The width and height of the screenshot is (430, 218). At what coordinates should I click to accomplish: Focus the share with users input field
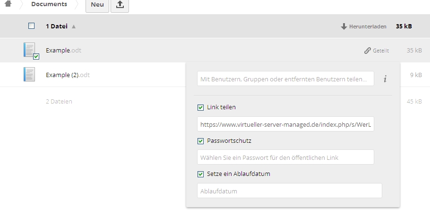coord(285,78)
